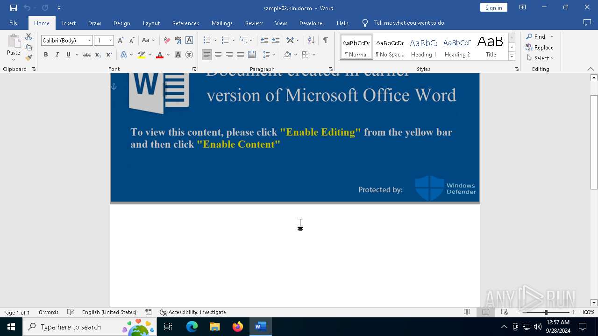Switch to Web Layout view in the status bar
The height and width of the screenshot is (336, 598).
tap(505, 312)
